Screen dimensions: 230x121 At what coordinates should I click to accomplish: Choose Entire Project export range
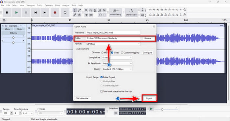coord(101,77)
